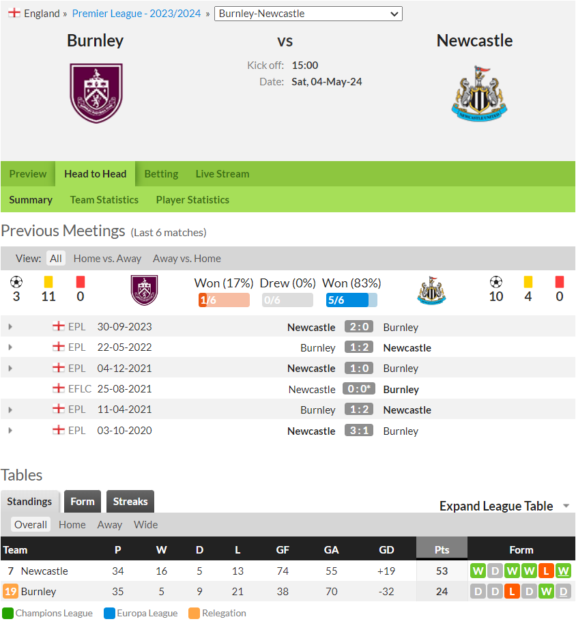Image resolution: width=576 pixels, height=630 pixels.
Task: Switch to Team Statistics sub-tab
Action: pyautogui.click(x=104, y=200)
